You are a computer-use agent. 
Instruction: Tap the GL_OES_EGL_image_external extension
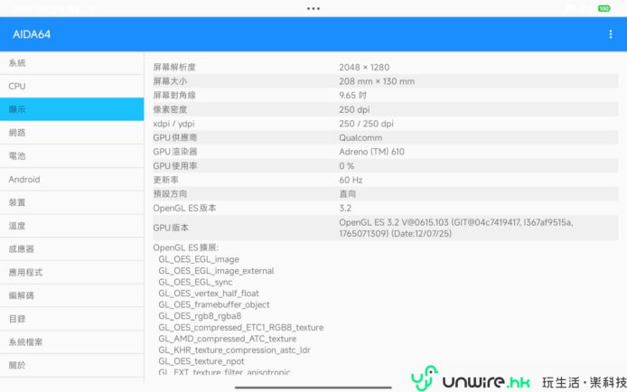coord(216,271)
